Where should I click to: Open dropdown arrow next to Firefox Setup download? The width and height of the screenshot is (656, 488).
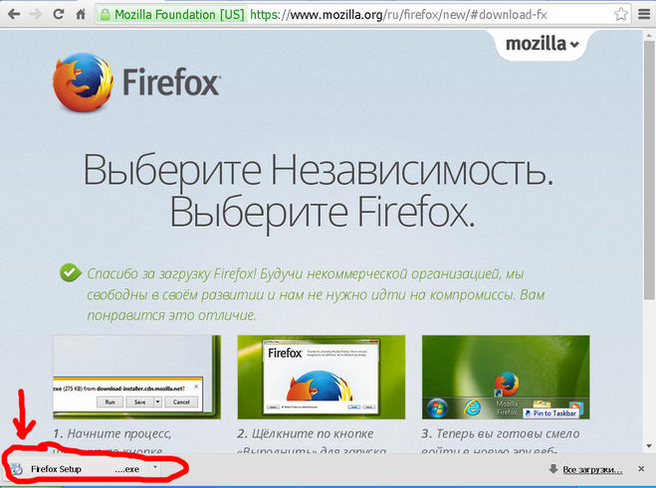click(x=155, y=467)
